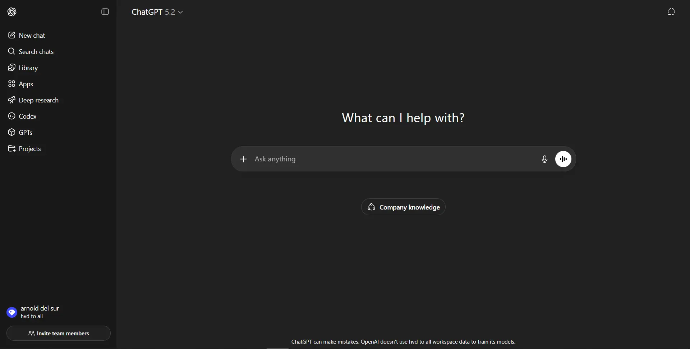Open Search chats

pos(58,51)
